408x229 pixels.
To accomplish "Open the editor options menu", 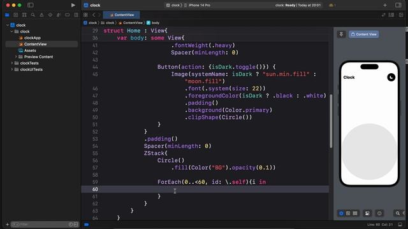I will pos(391,15).
